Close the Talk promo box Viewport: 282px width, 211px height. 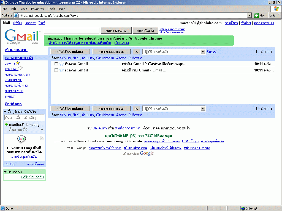(42, 138)
